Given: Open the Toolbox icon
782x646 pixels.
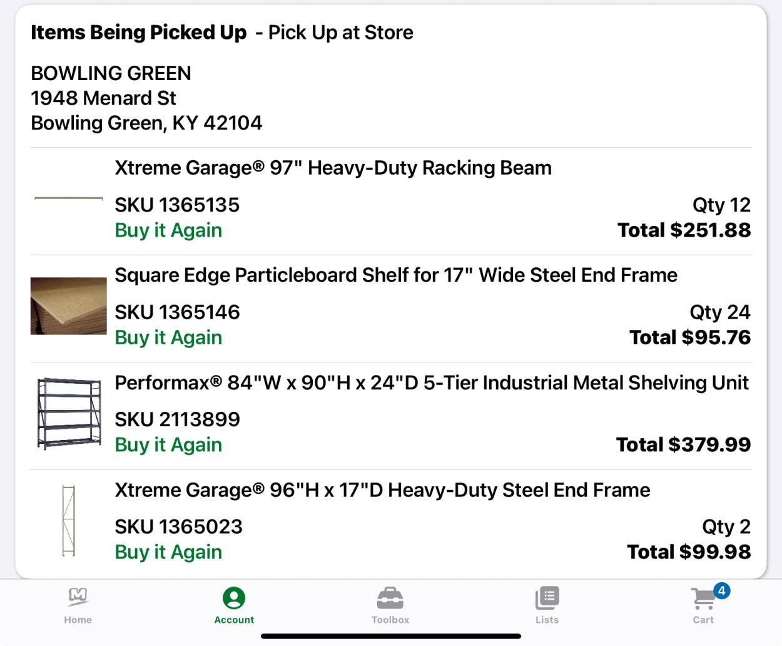Looking at the screenshot, I should pyautogui.click(x=390, y=598).
